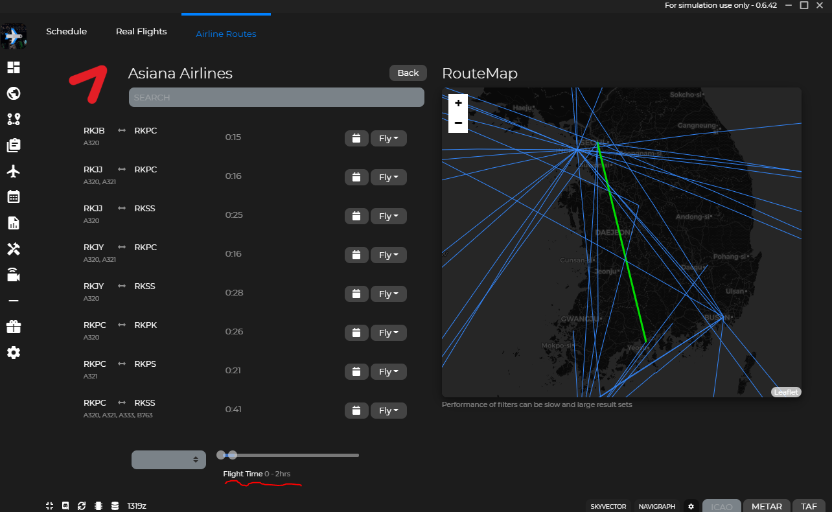Open the Leaflet attribution link
Viewport: 832px width, 512px height.
tap(786, 392)
